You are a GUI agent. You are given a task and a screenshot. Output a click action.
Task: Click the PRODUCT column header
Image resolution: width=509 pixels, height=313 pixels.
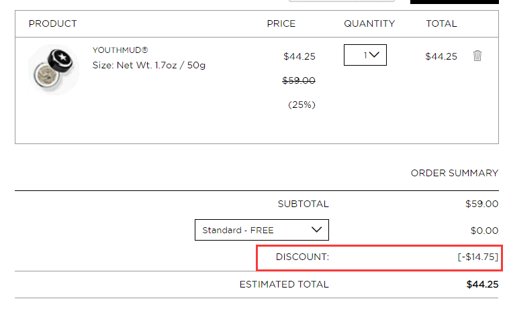pyautogui.click(x=52, y=23)
